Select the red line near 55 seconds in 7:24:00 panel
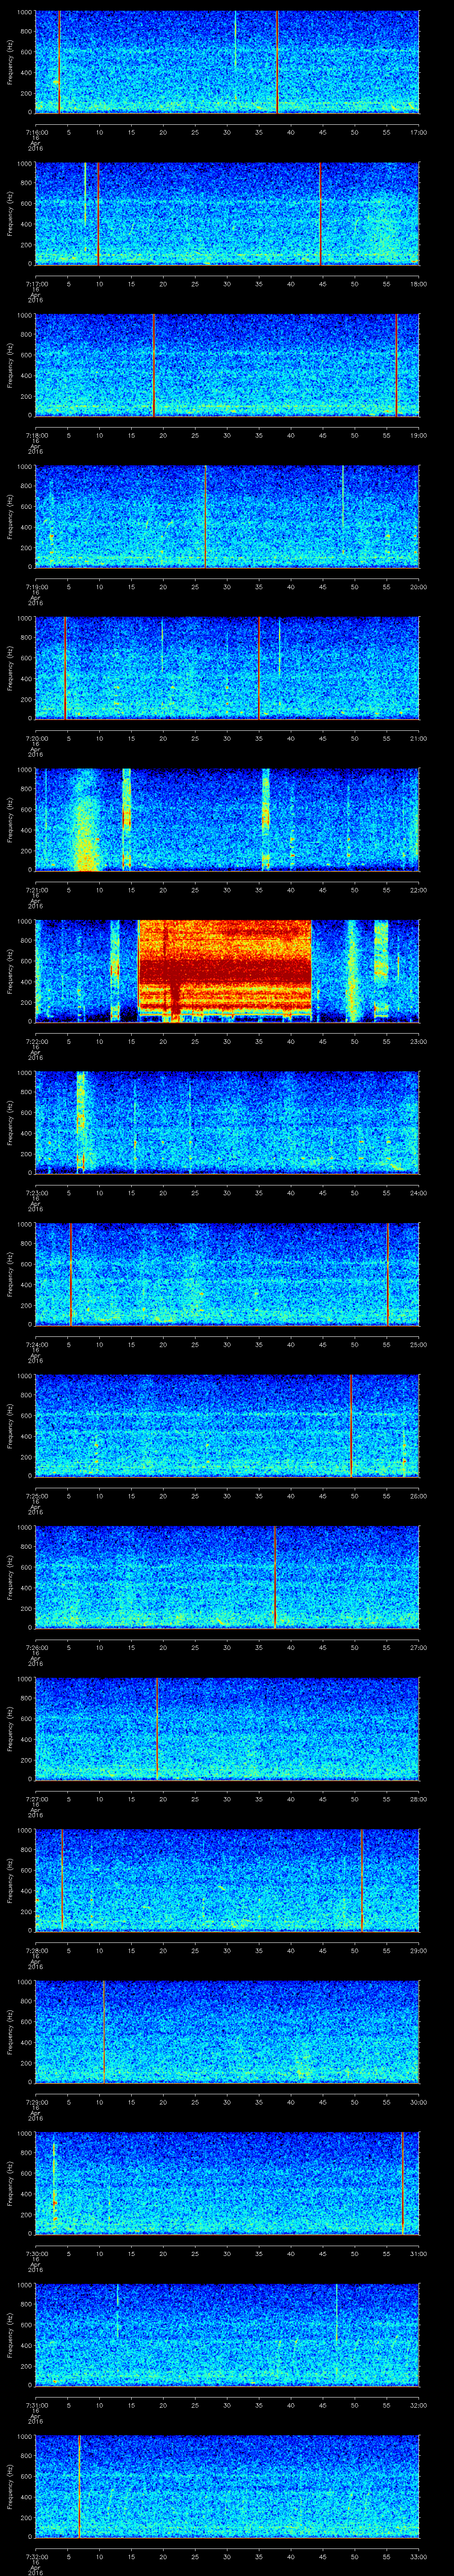 point(387,1274)
